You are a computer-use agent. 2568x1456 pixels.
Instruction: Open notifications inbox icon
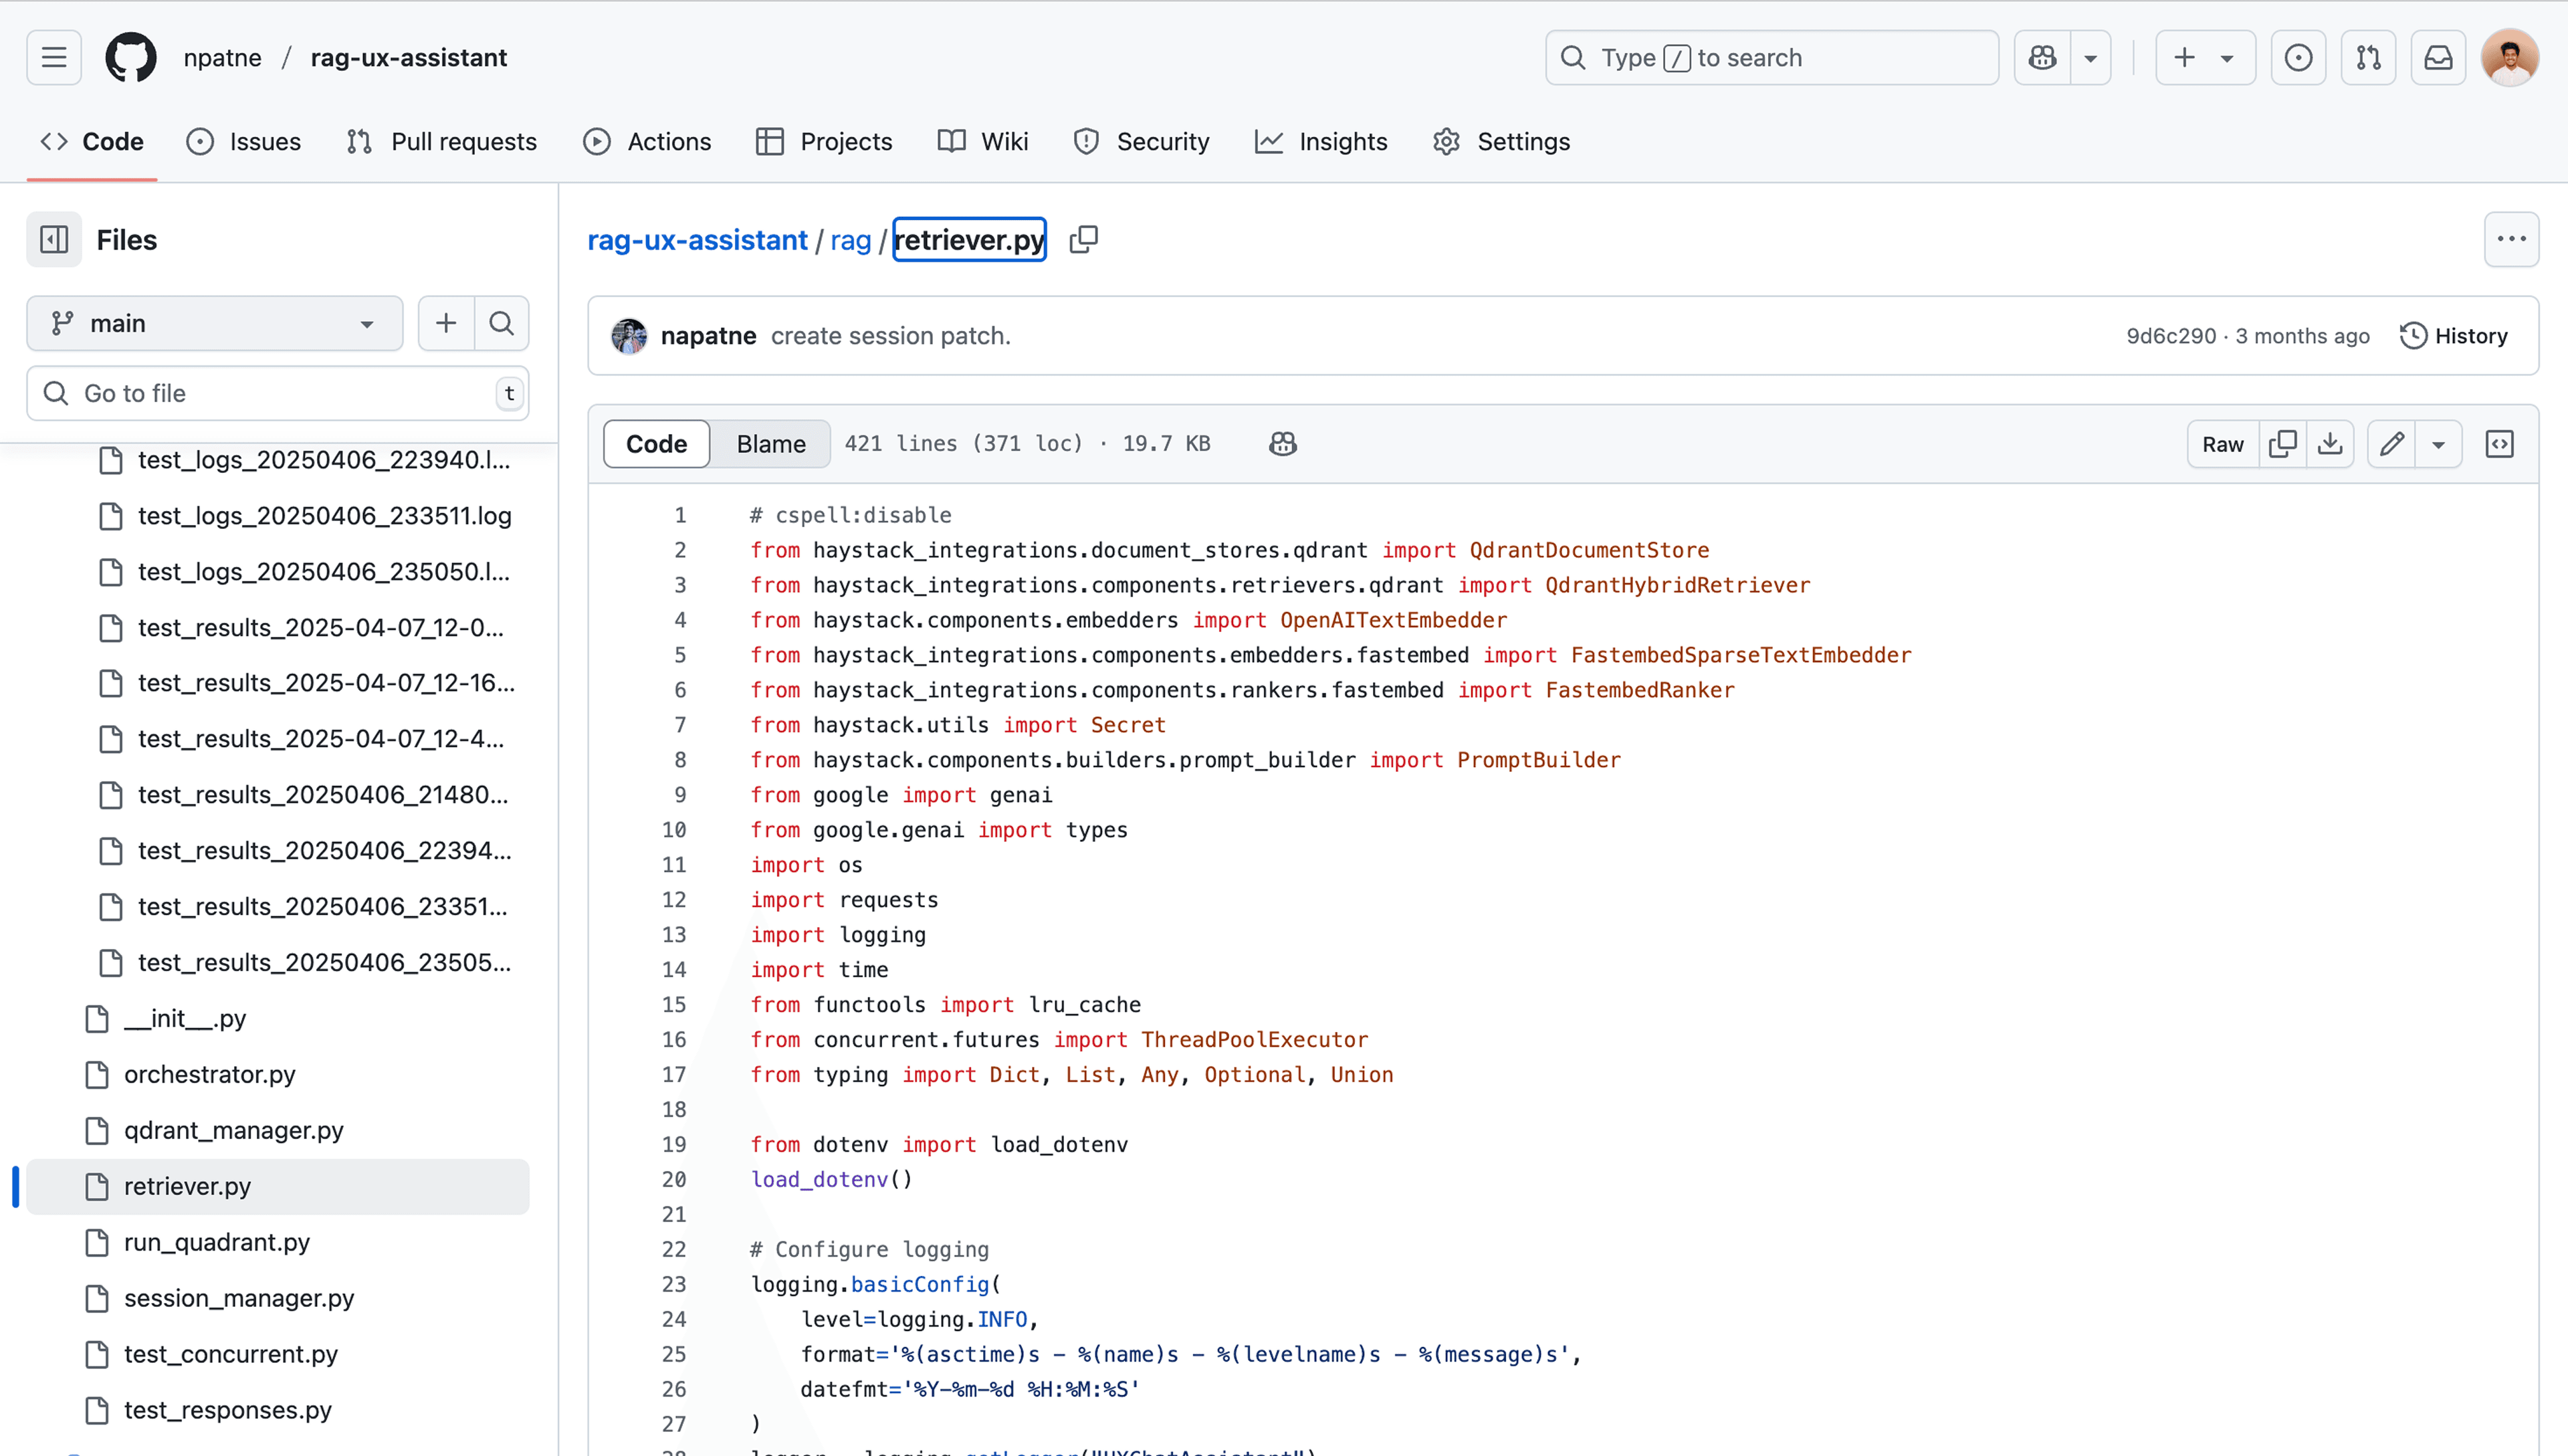(2438, 57)
